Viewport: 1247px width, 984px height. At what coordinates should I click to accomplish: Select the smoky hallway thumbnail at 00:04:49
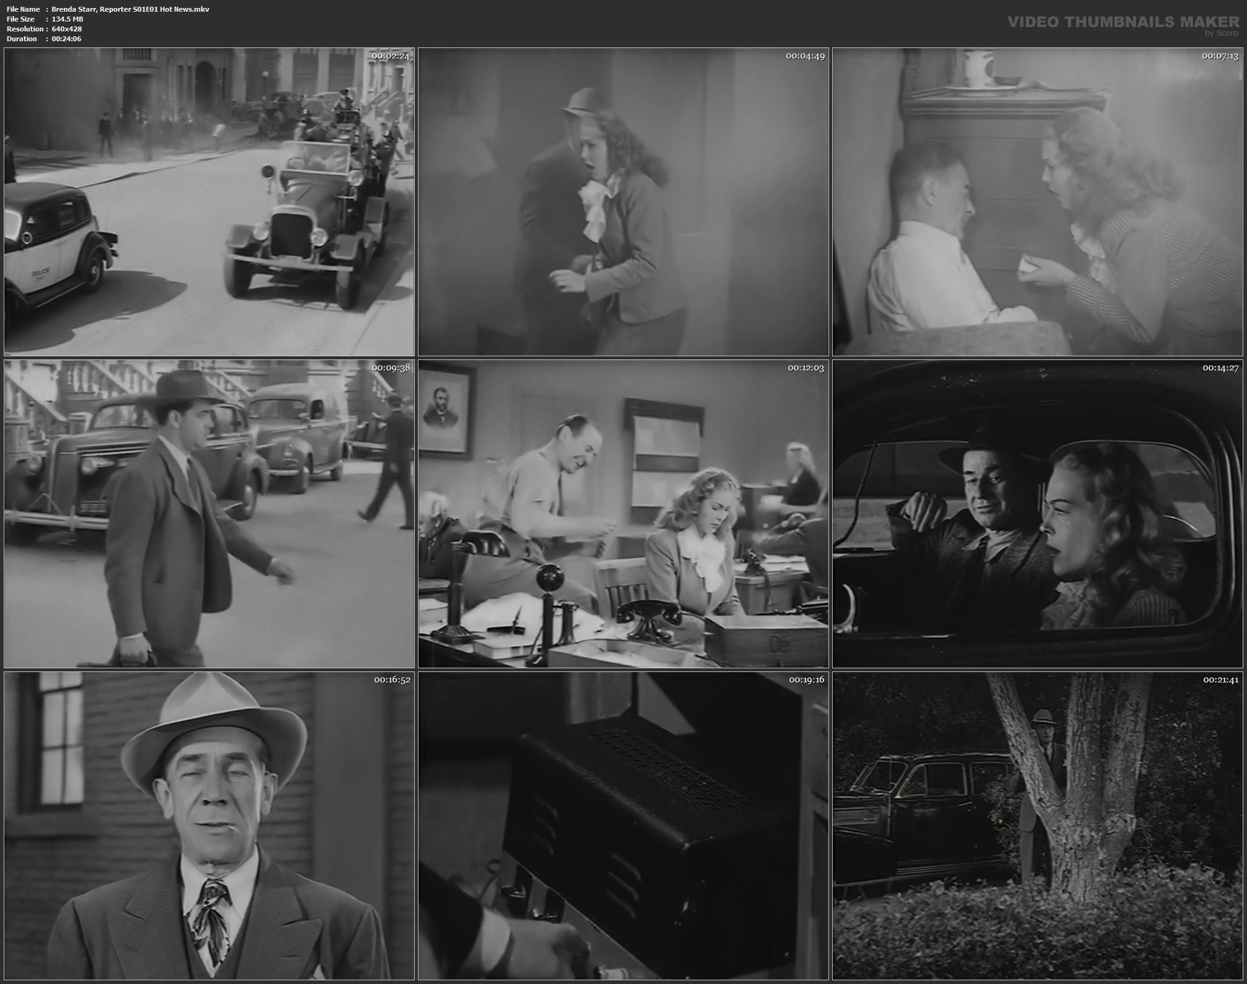click(623, 202)
